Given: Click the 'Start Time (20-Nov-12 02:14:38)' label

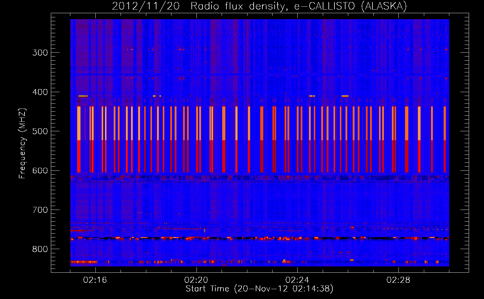Looking at the screenshot, I should (x=259, y=289).
